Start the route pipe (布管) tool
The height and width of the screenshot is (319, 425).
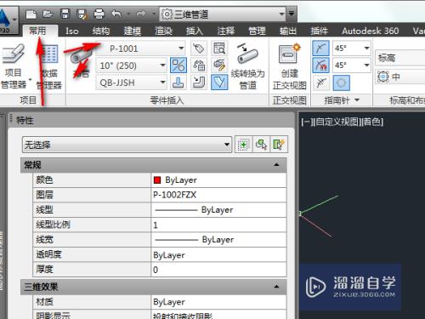81,61
